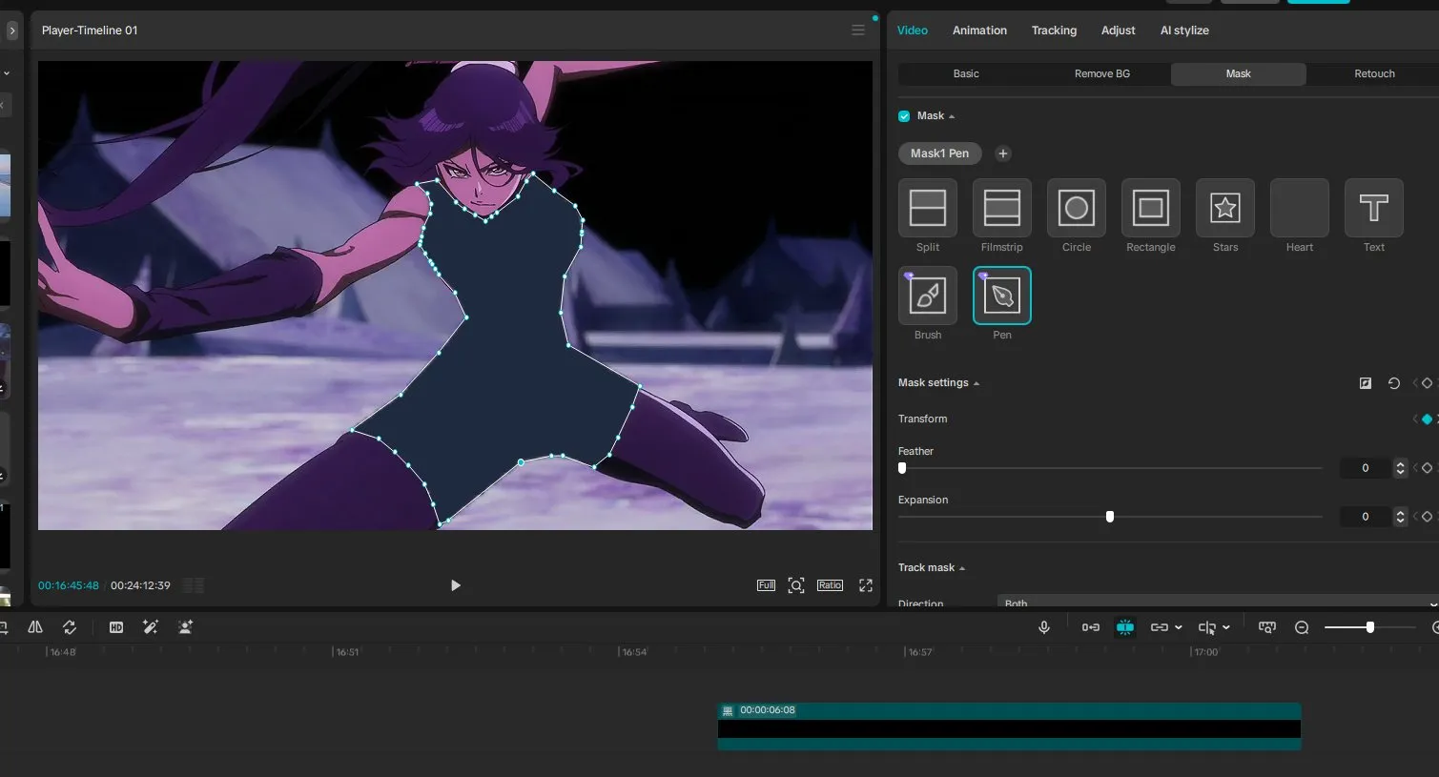Toggle the auto snapping button in timeline

click(1125, 627)
